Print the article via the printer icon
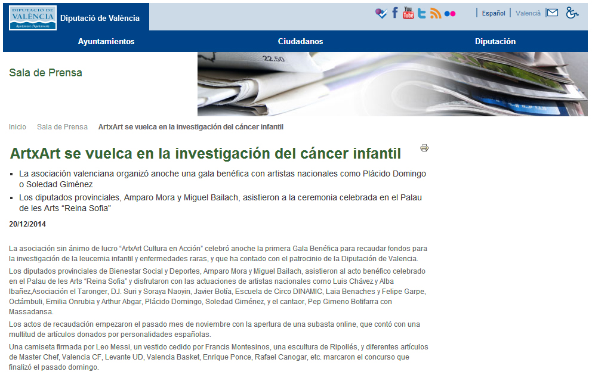592x384 pixels. (424, 148)
